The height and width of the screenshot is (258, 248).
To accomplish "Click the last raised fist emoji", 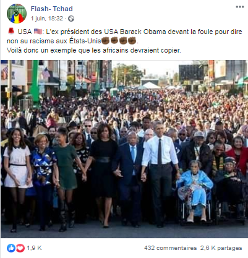I will tap(132, 41).
